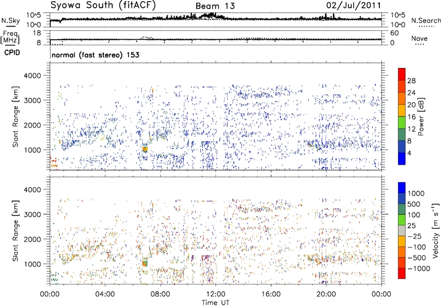441x306 pixels.
Task: Click the strong echo near 07:00 in power panel
Action: 145,149
